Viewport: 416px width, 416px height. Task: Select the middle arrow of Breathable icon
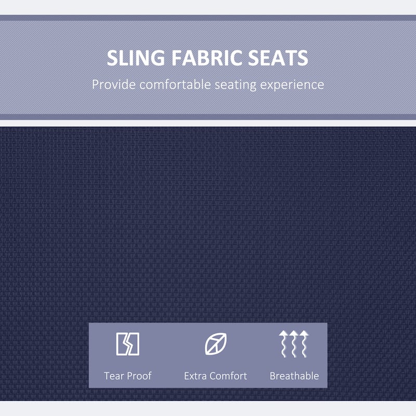click(294, 344)
